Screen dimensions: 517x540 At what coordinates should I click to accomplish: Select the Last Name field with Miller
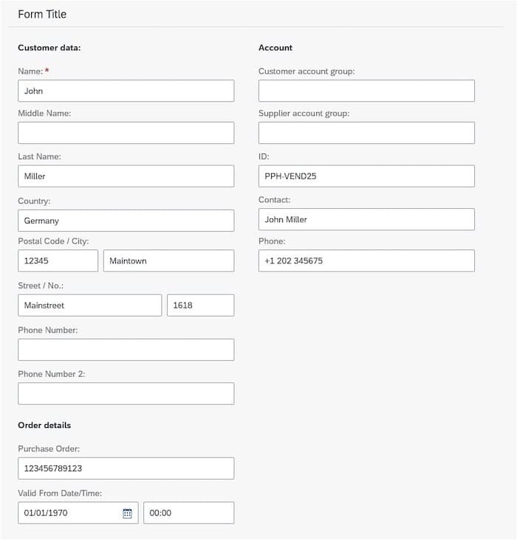coord(126,176)
